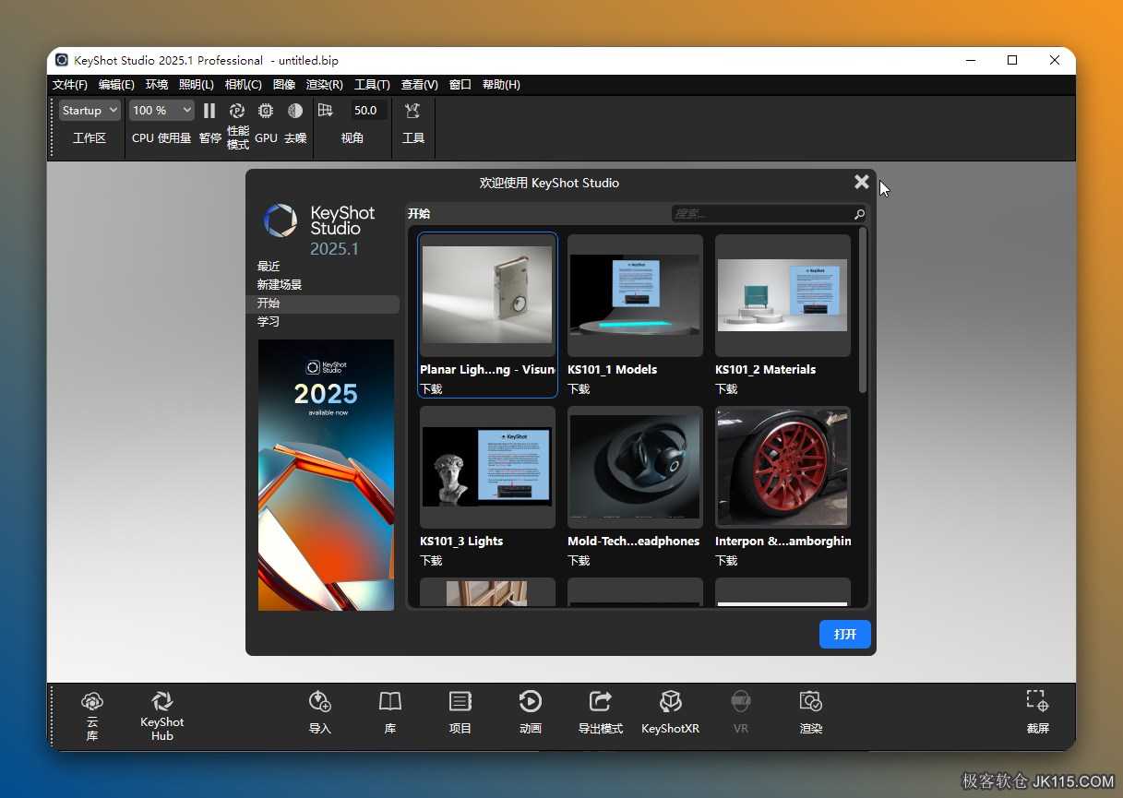Open the 编辑(E) menu

[116, 84]
